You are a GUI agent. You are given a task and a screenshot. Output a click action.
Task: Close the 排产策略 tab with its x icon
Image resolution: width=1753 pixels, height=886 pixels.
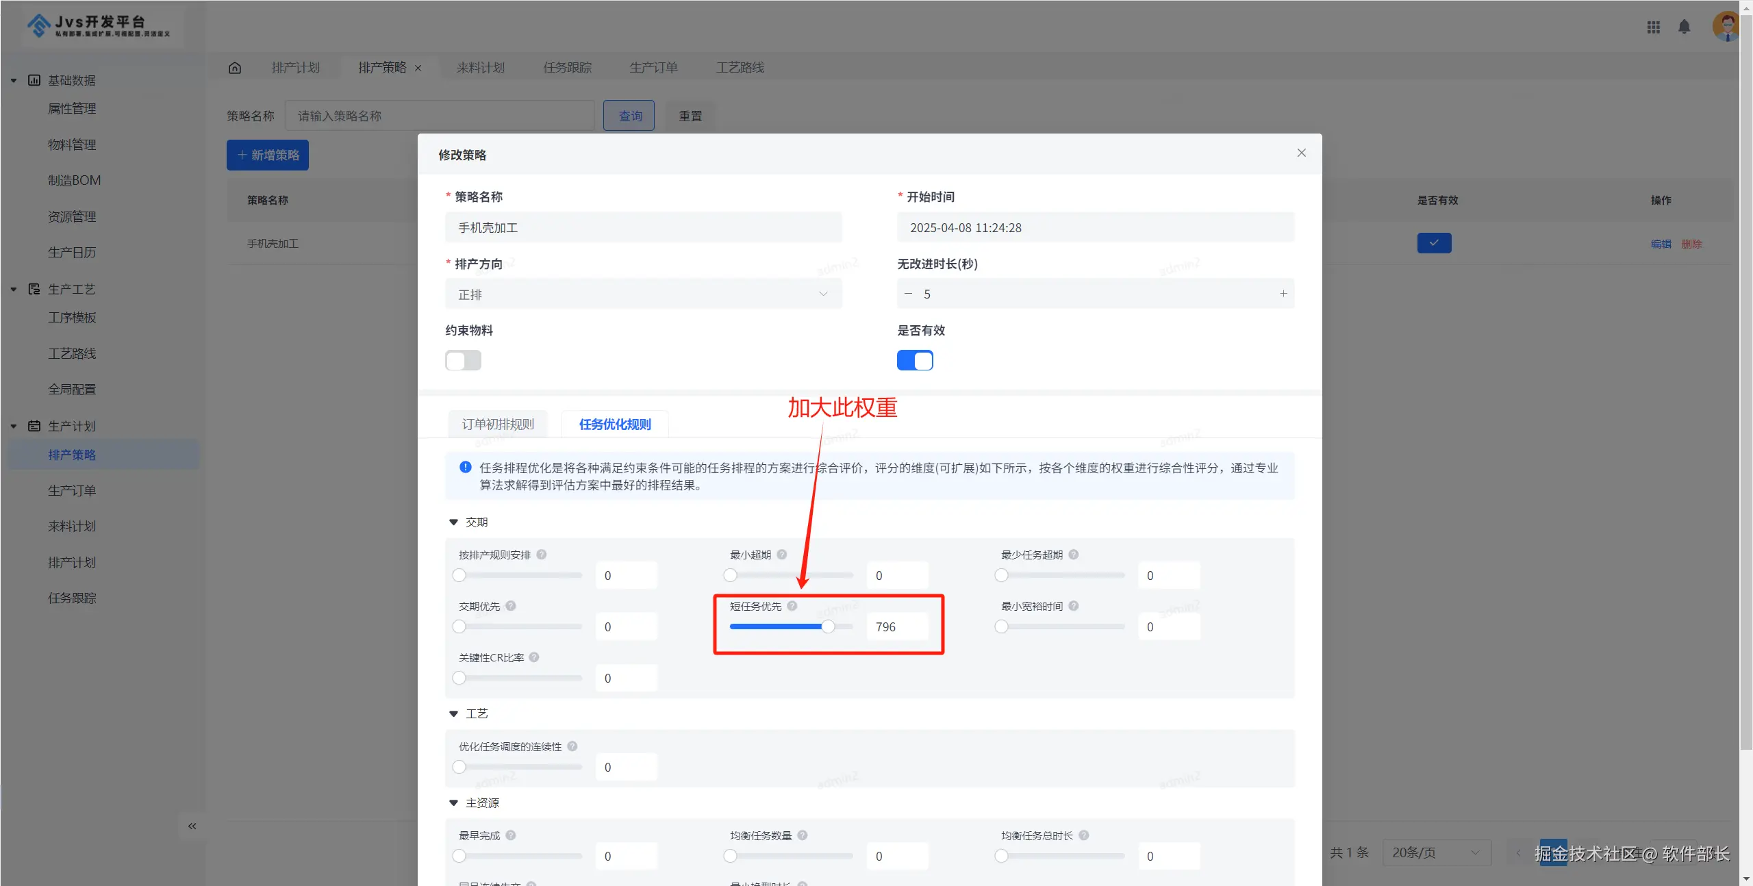418,68
